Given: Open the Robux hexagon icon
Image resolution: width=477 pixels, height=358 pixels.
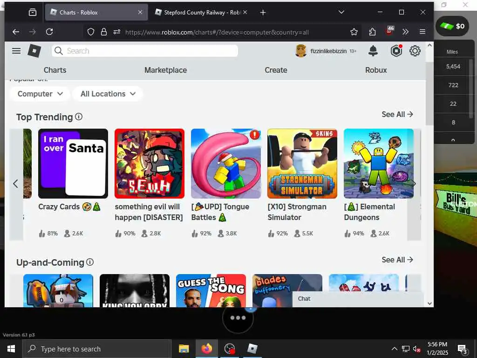Looking at the screenshot, I should (396, 51).
